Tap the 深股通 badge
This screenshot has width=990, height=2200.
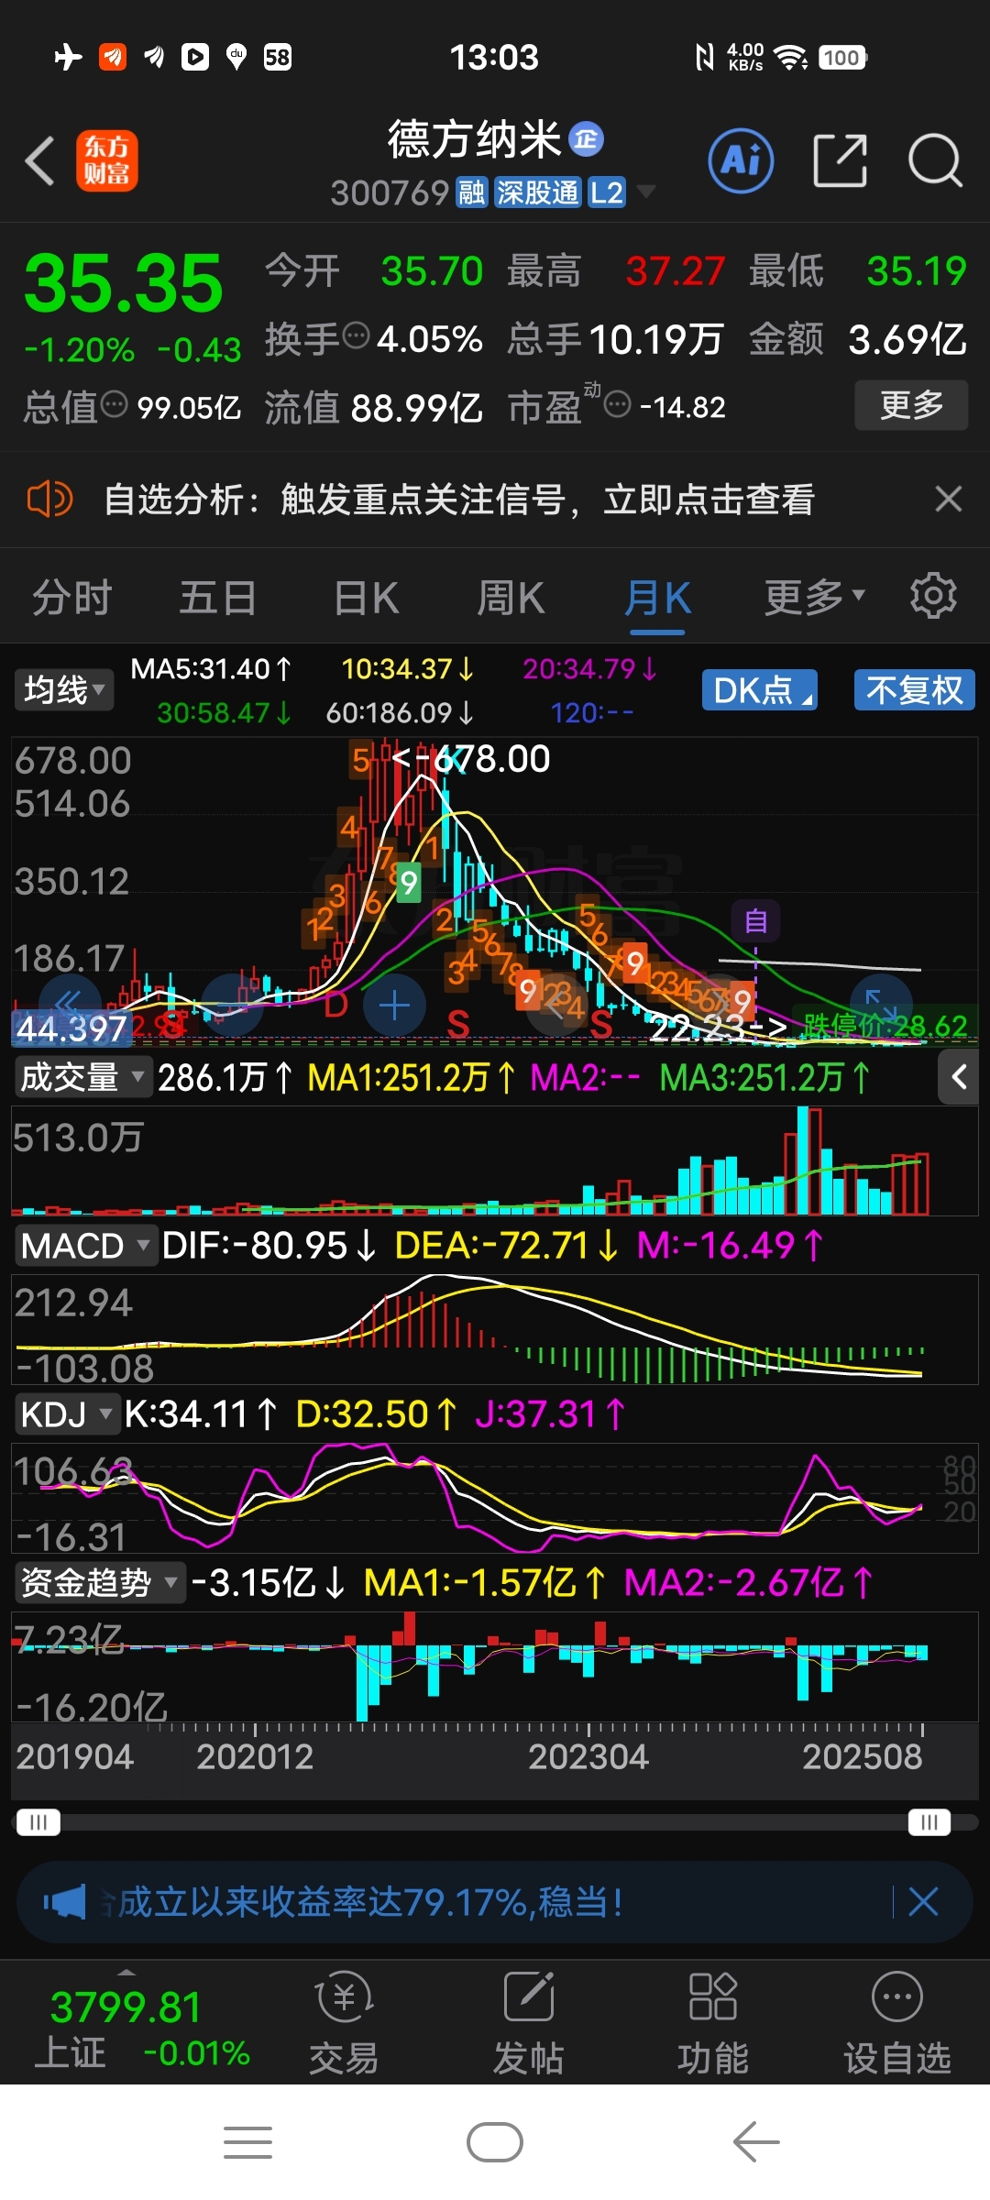tap(538, 192)
